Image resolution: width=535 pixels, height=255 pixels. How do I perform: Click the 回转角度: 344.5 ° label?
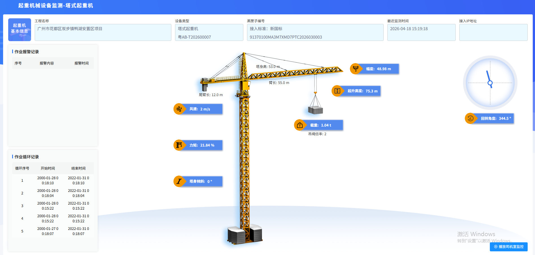click(496, 118)
